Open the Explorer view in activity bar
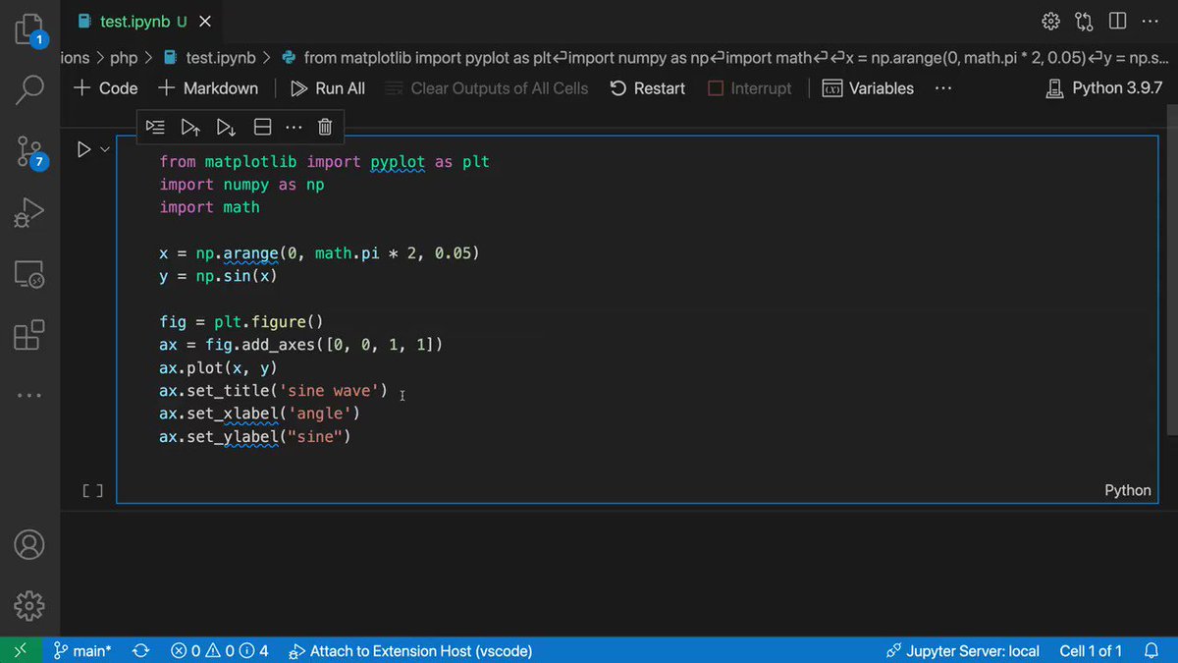1178x663 pixels. point(29,29)
